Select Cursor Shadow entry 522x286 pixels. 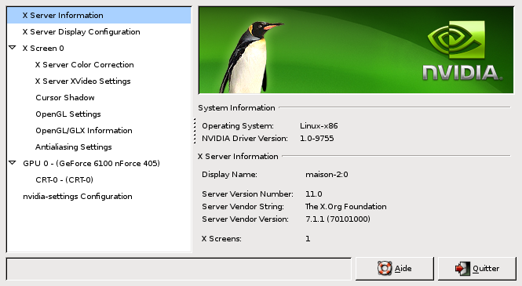tap(65, 98)
